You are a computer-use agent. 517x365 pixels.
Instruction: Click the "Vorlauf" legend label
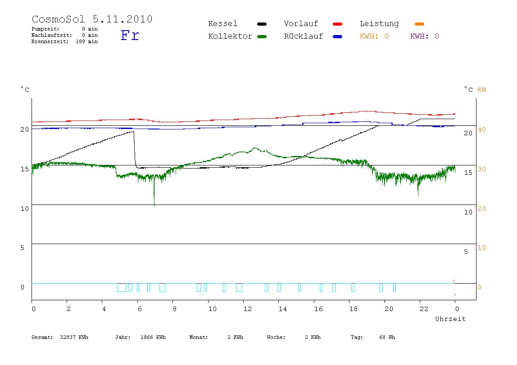301,24
